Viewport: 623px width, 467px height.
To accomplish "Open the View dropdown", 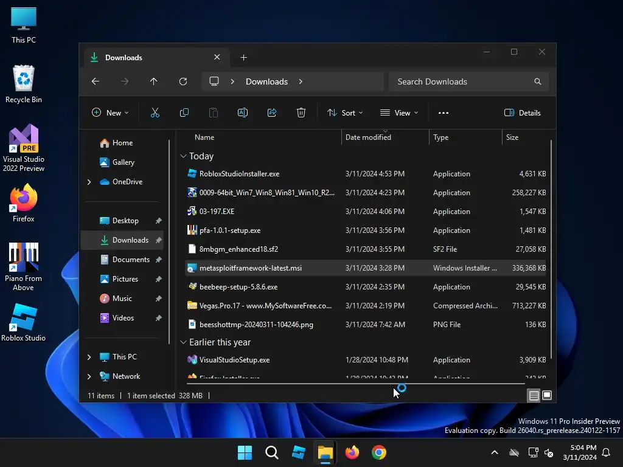I will 399,112.
